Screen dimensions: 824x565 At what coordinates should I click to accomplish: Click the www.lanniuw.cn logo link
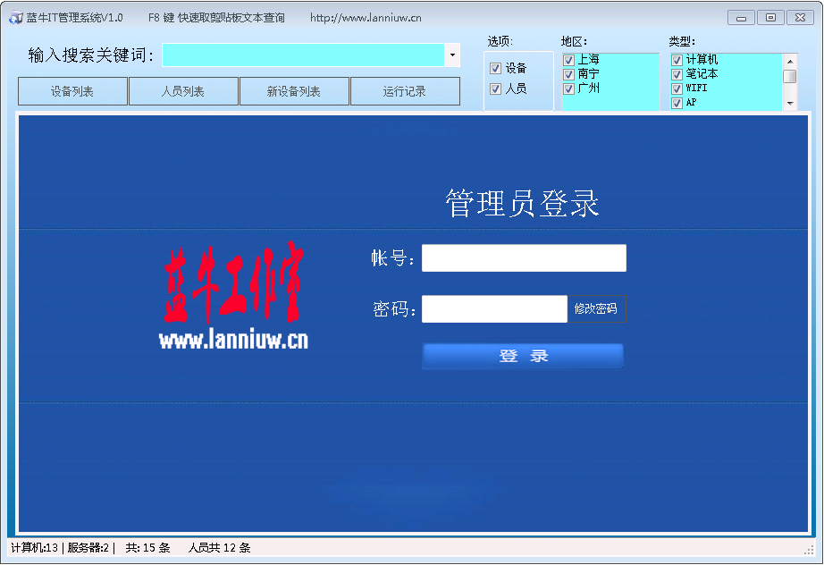(x=234, y=340)
